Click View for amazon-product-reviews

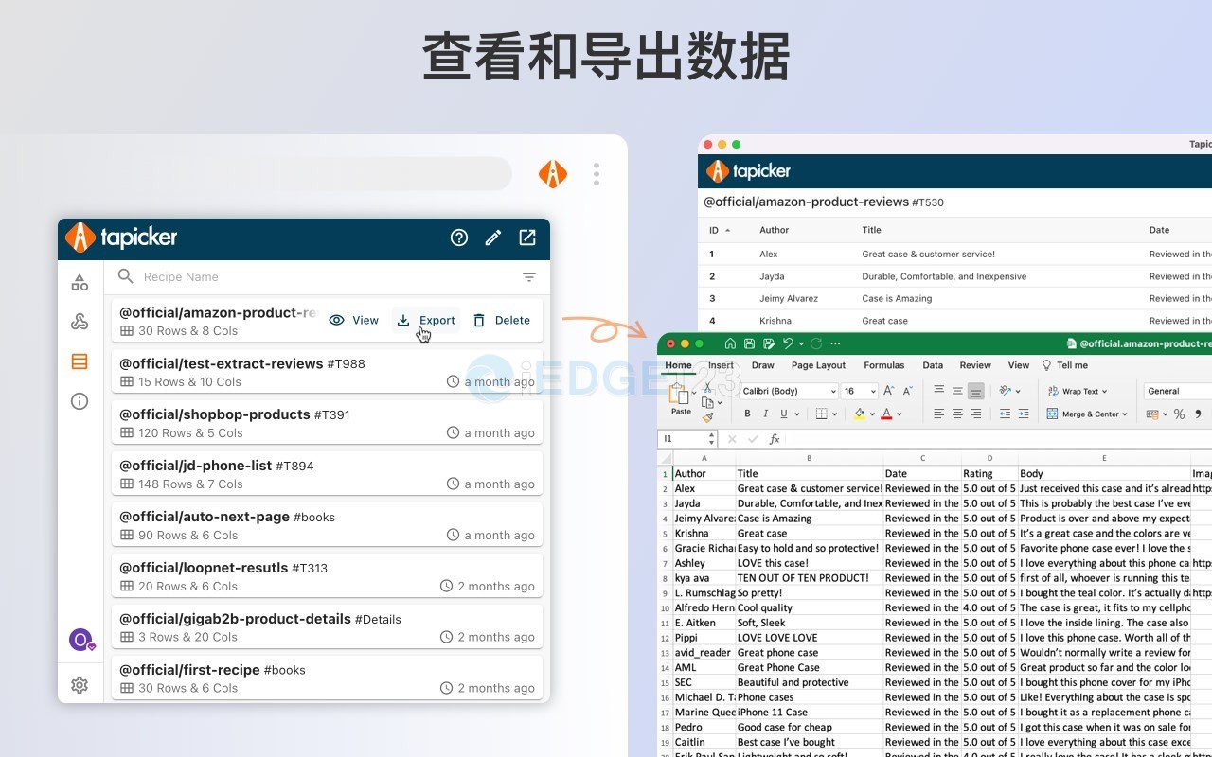(x=354, y=321)
